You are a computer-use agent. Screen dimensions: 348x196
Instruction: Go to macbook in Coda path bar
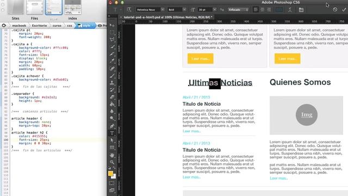tap(19, 26)
